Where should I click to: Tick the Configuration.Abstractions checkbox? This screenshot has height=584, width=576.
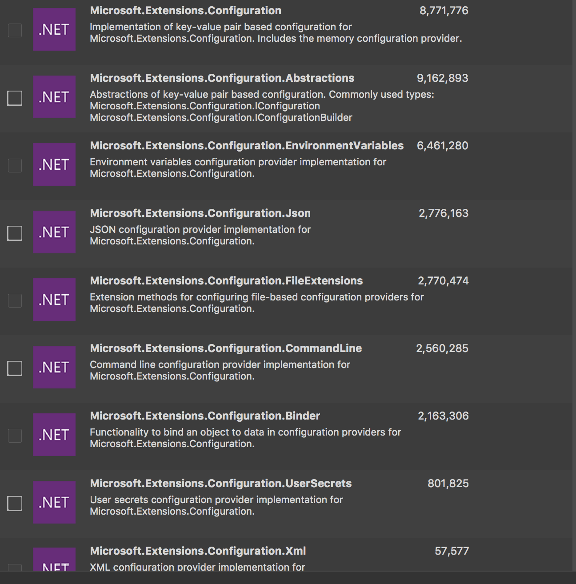[15, 98]
